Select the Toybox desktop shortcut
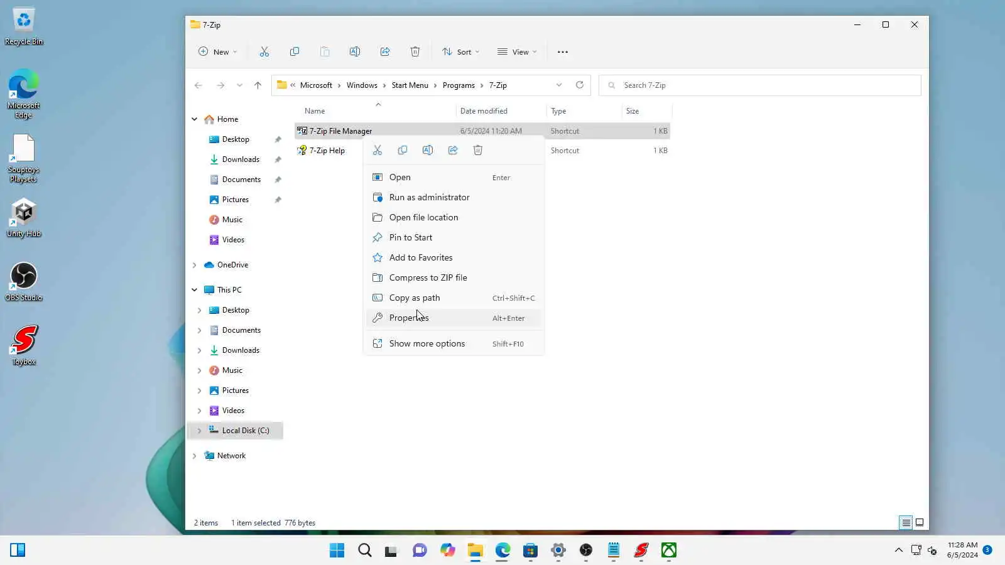Screen dimensions: 1005x565 coord(24,346)
